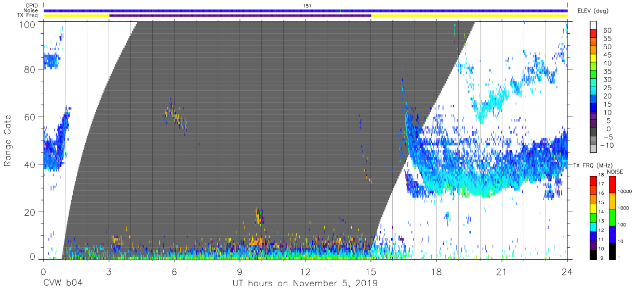The width and height of the screenshot is (638, 294).
Task: Click the 'NOISE' legend title
Action: (615, 172)
